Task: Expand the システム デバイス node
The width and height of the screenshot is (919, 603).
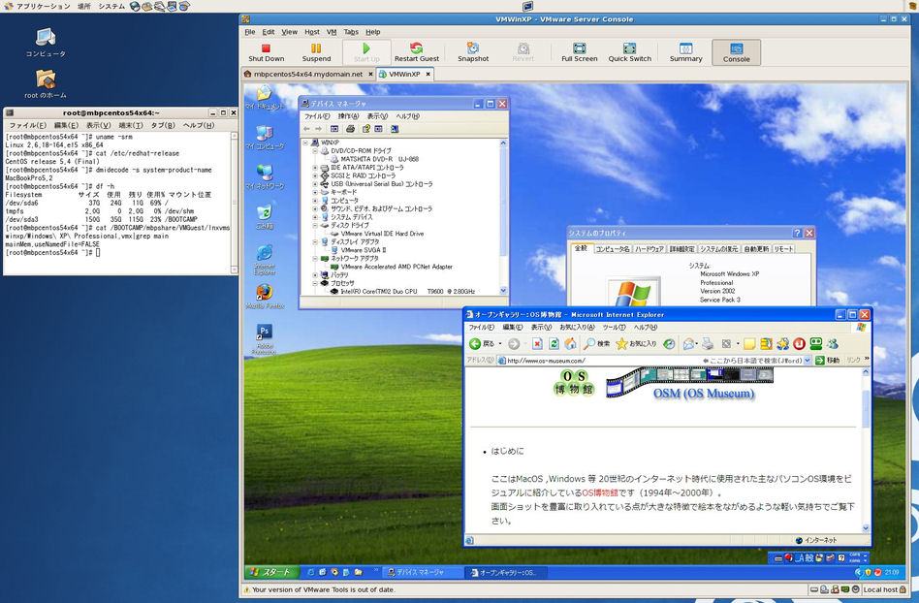Action: tap(315, 217)
